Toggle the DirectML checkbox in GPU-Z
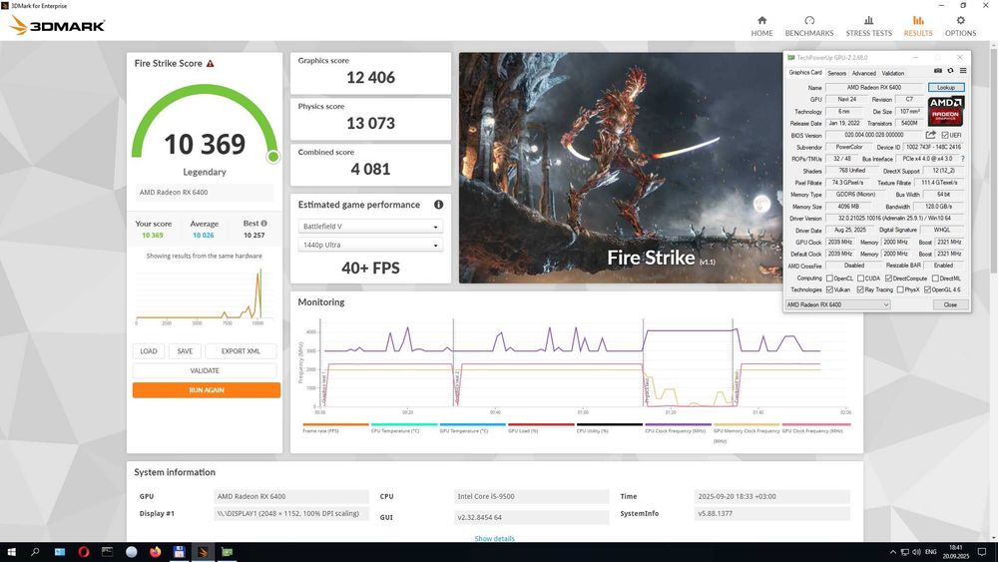Viewport: 998px width, 562px height. click(936, 279)
